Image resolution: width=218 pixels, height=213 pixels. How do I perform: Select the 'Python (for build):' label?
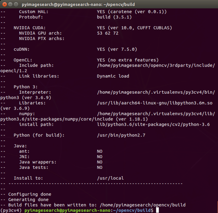click(x=39, y=135)
